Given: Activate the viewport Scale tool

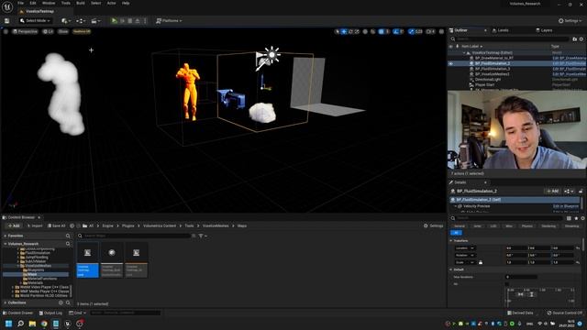Looking at the screenshot, I should pos(357,32).
